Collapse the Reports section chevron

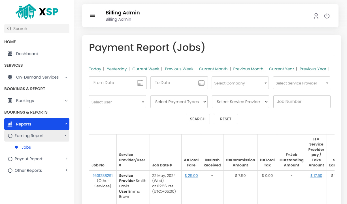(x=66, y=124)
